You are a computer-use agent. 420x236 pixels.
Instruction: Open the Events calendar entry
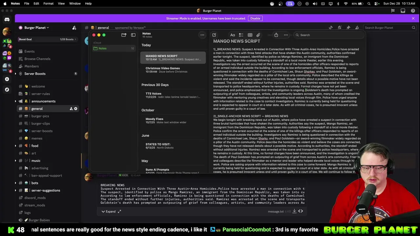coord(48,51)
